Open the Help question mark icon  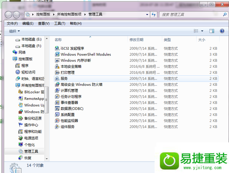(222, 31)
